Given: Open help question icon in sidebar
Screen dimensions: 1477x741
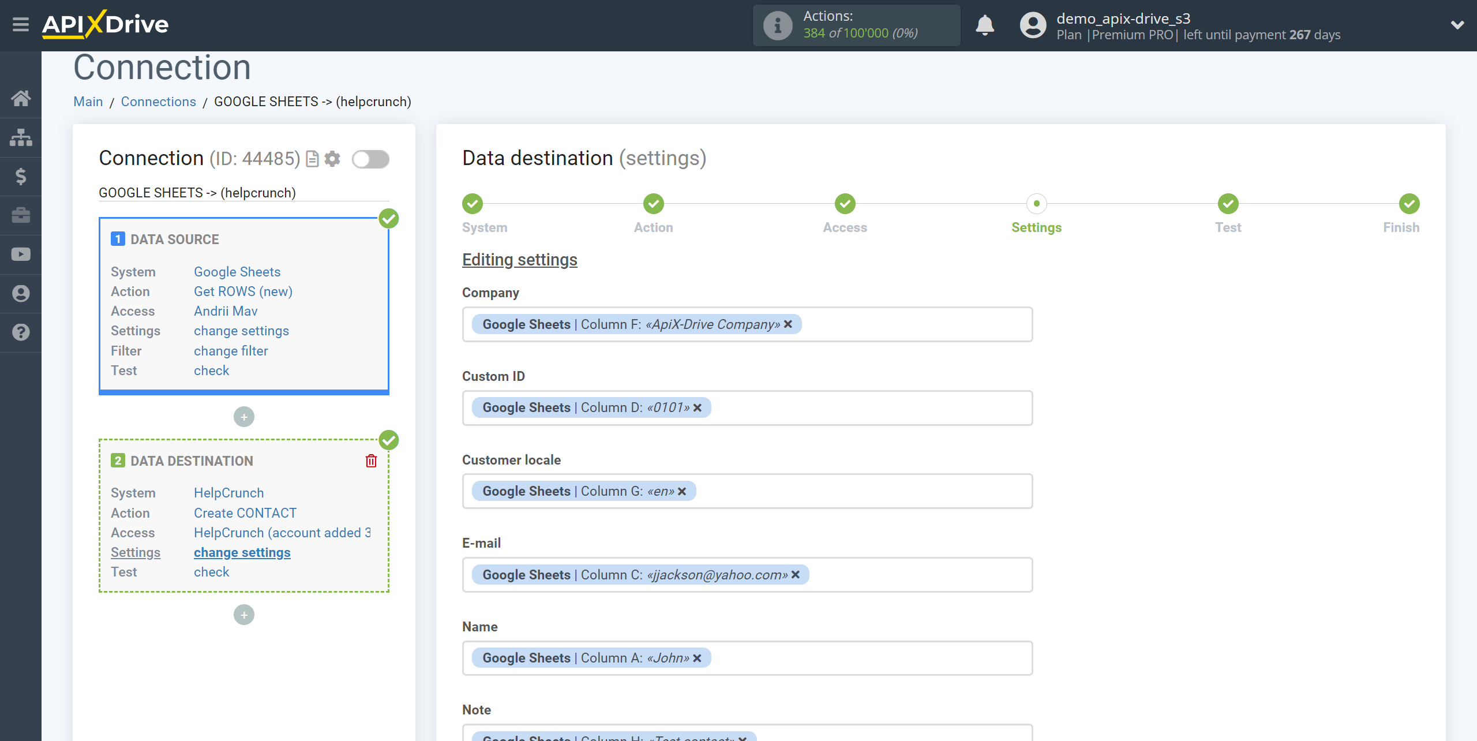Looking at the screenshot, I should tap(21, 332).
